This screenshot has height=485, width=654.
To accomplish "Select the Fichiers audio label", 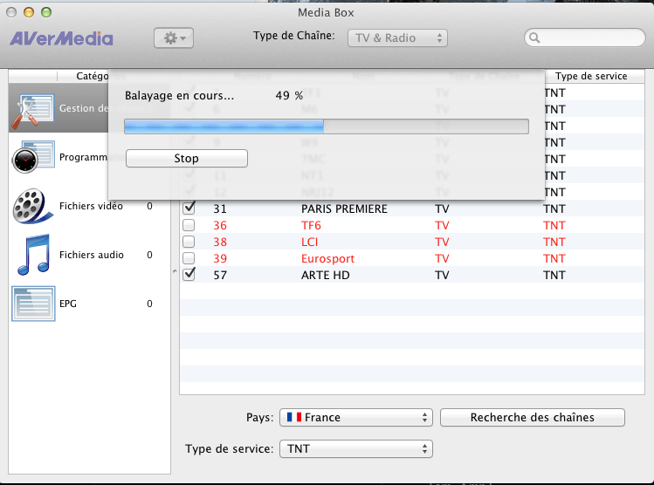I will coord(92,255).
